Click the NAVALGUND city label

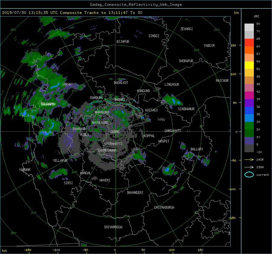pyautogui.click(x=100, y=123)
